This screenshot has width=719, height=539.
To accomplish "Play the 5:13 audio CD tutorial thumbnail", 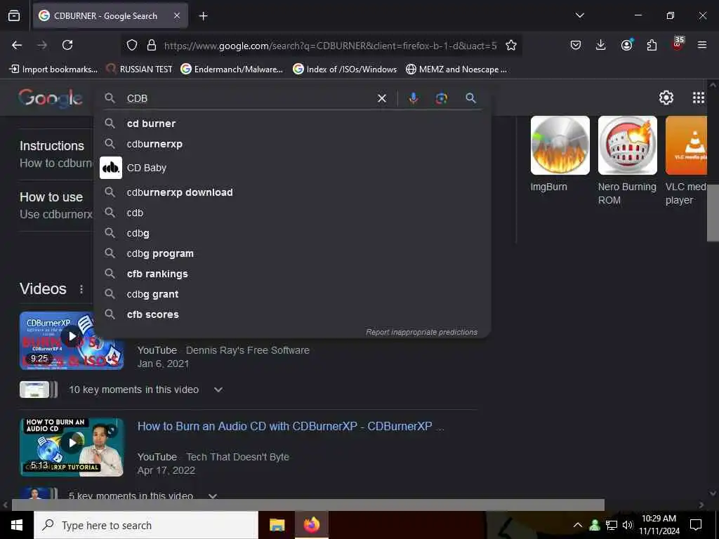I will [x=72, y=447].
